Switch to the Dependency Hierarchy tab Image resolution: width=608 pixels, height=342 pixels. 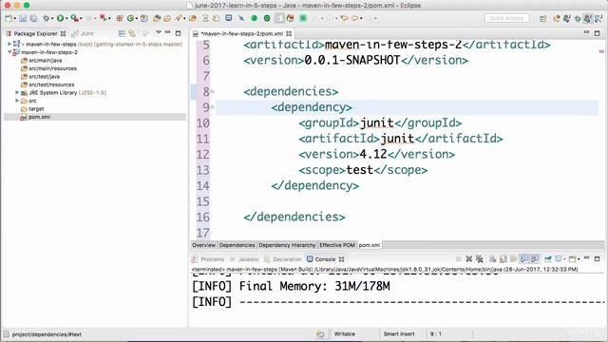coord(287,245)
